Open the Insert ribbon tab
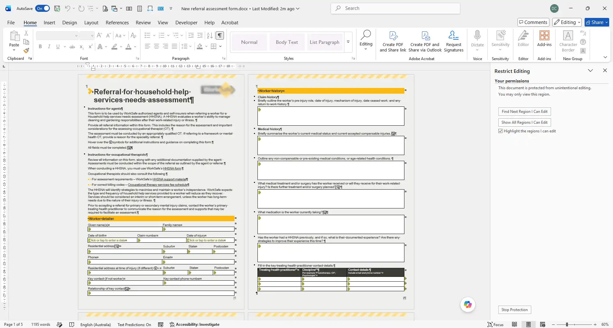This screenshot has height=328, width=613. click(50, 23)
